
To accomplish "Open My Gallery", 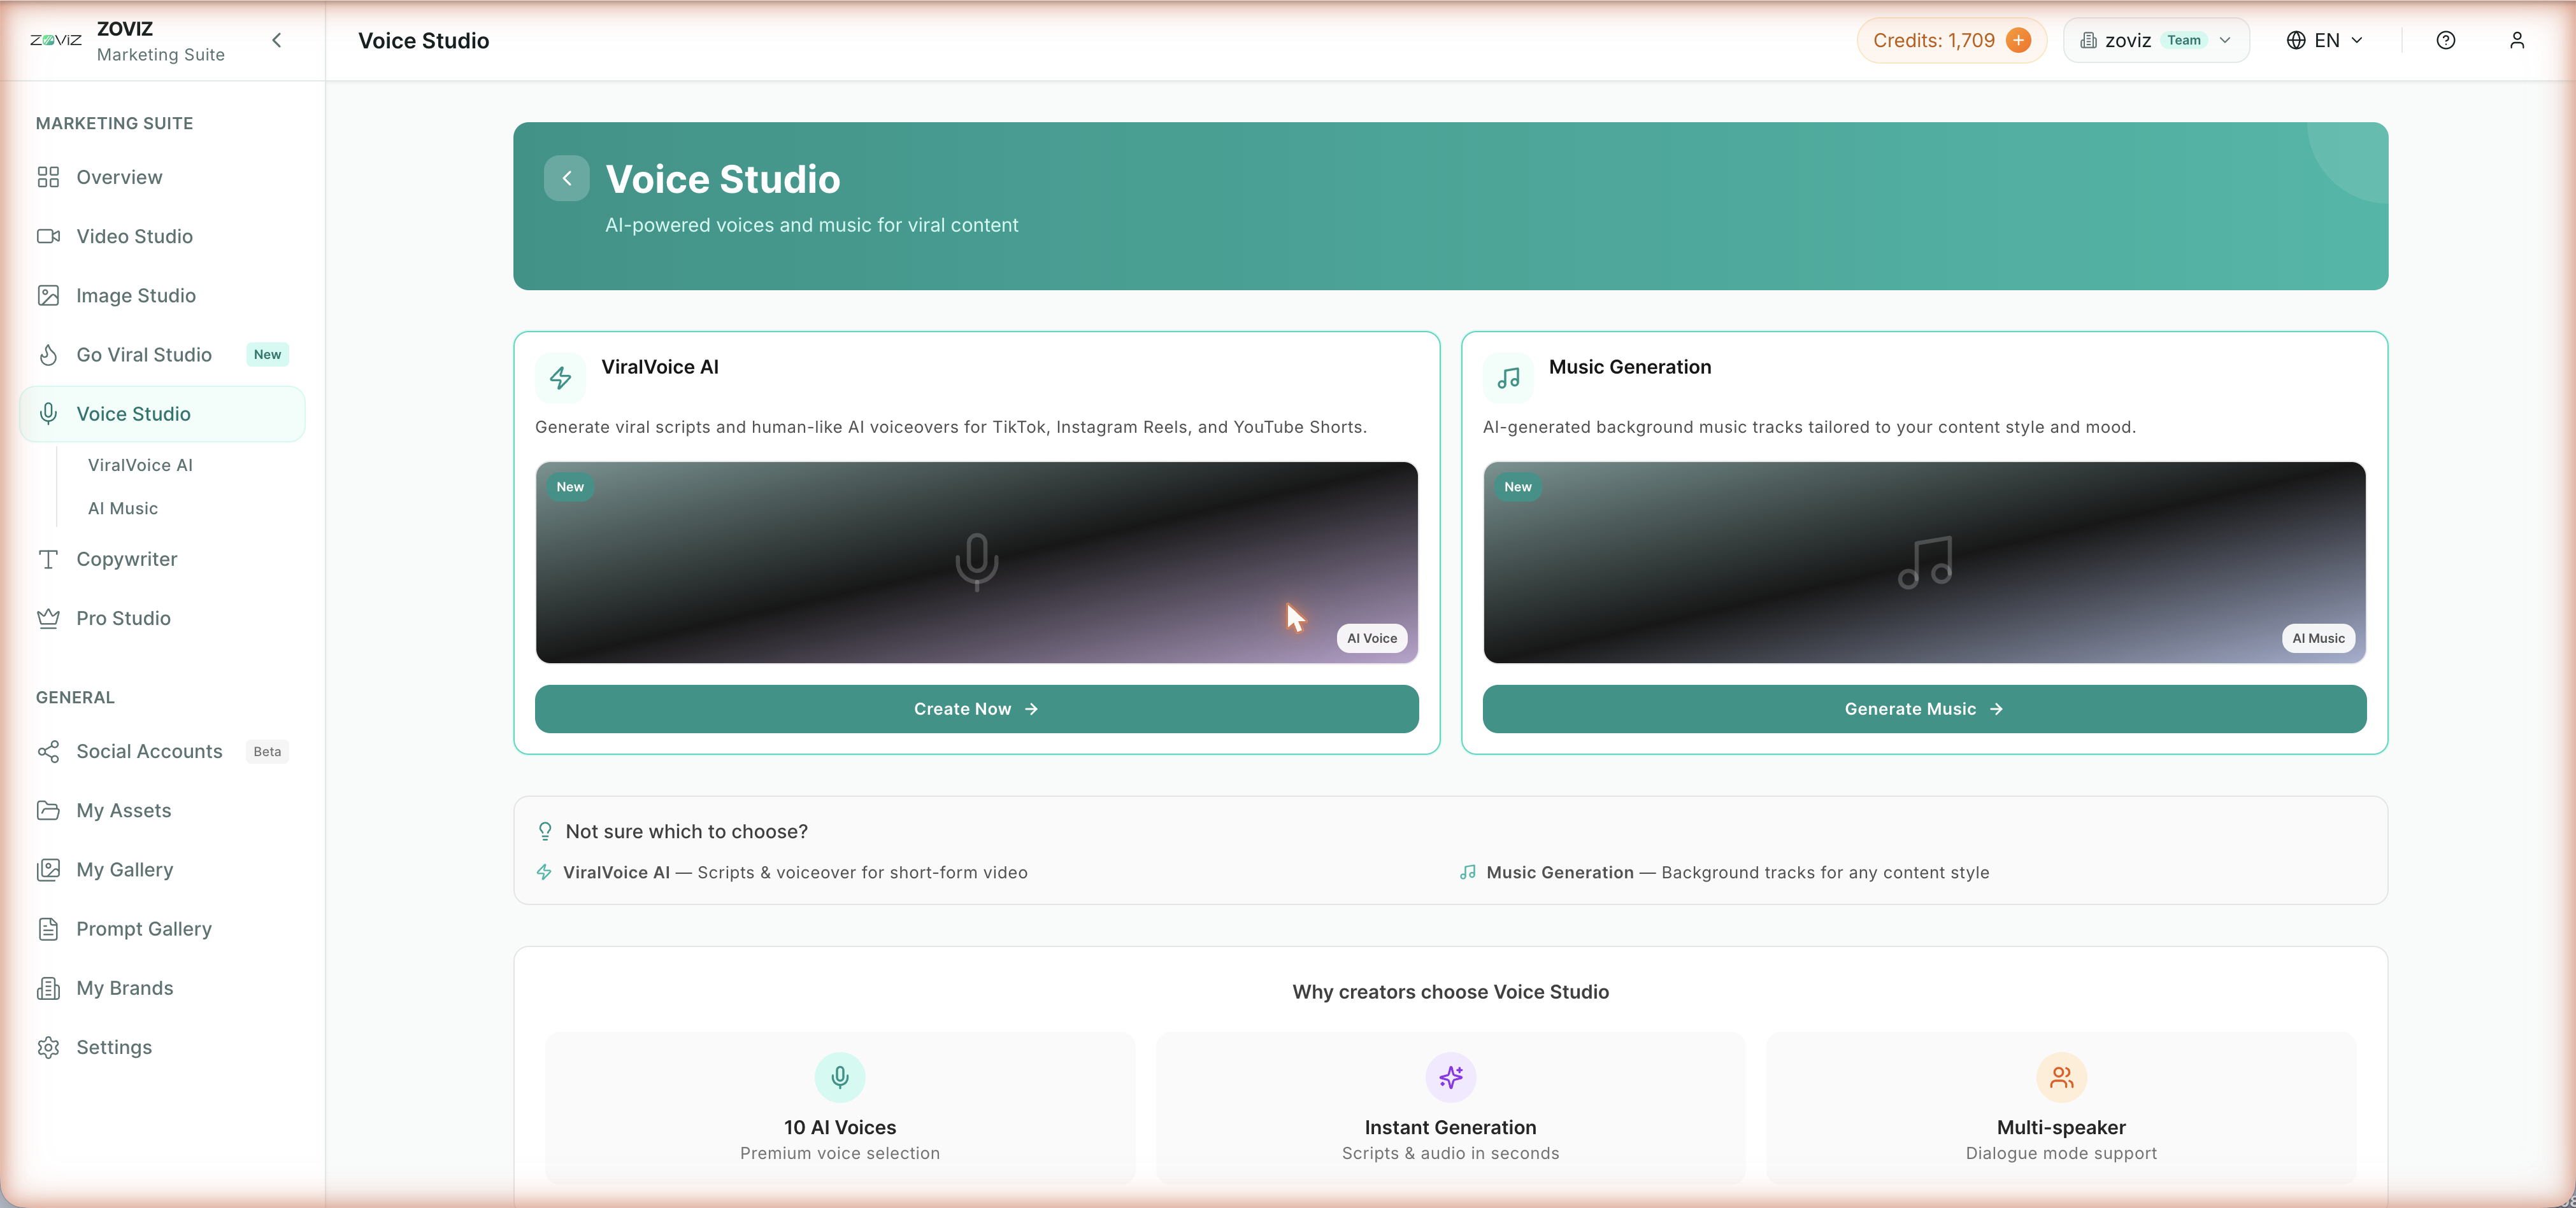I will click(x=162, y=869).
